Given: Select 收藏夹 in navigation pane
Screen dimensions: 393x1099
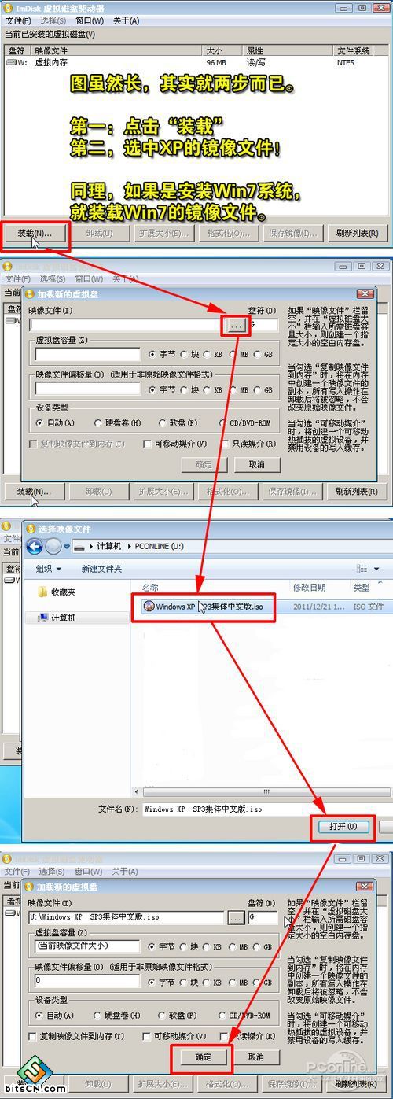Looking at the screenshot, I should 57,592.
